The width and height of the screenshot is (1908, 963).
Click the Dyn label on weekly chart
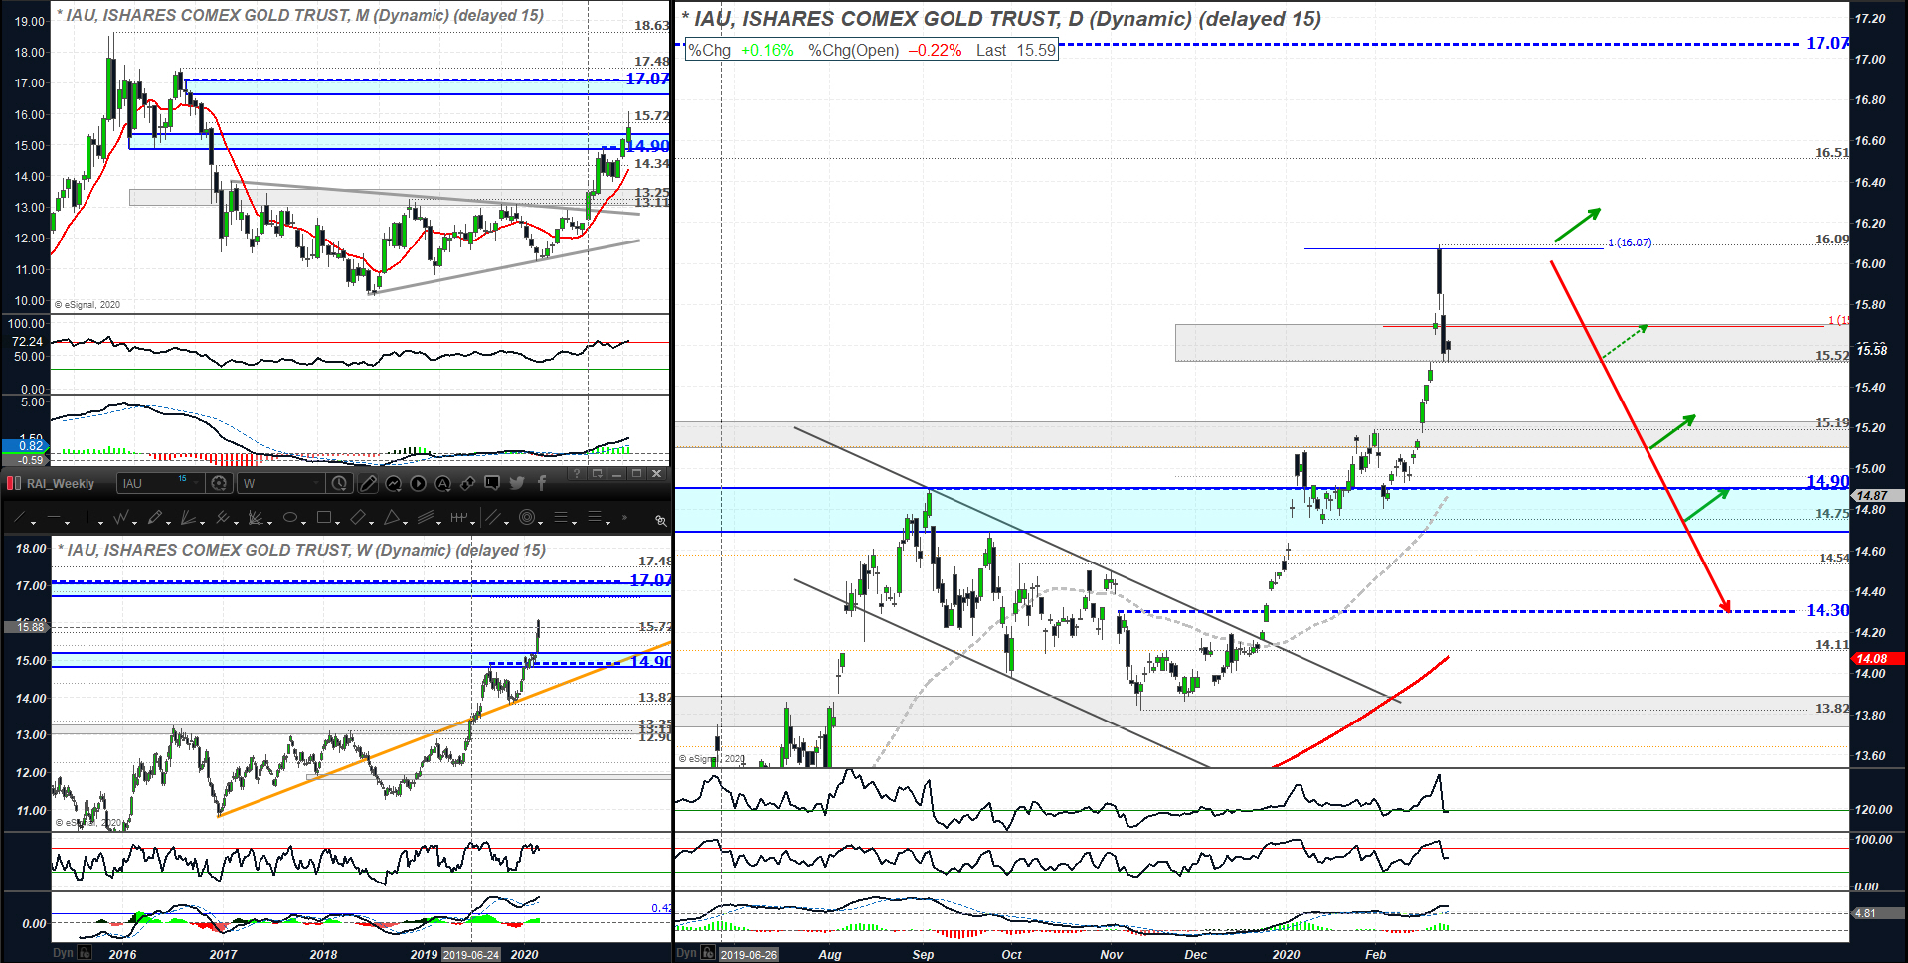click(x=63, y=954)
